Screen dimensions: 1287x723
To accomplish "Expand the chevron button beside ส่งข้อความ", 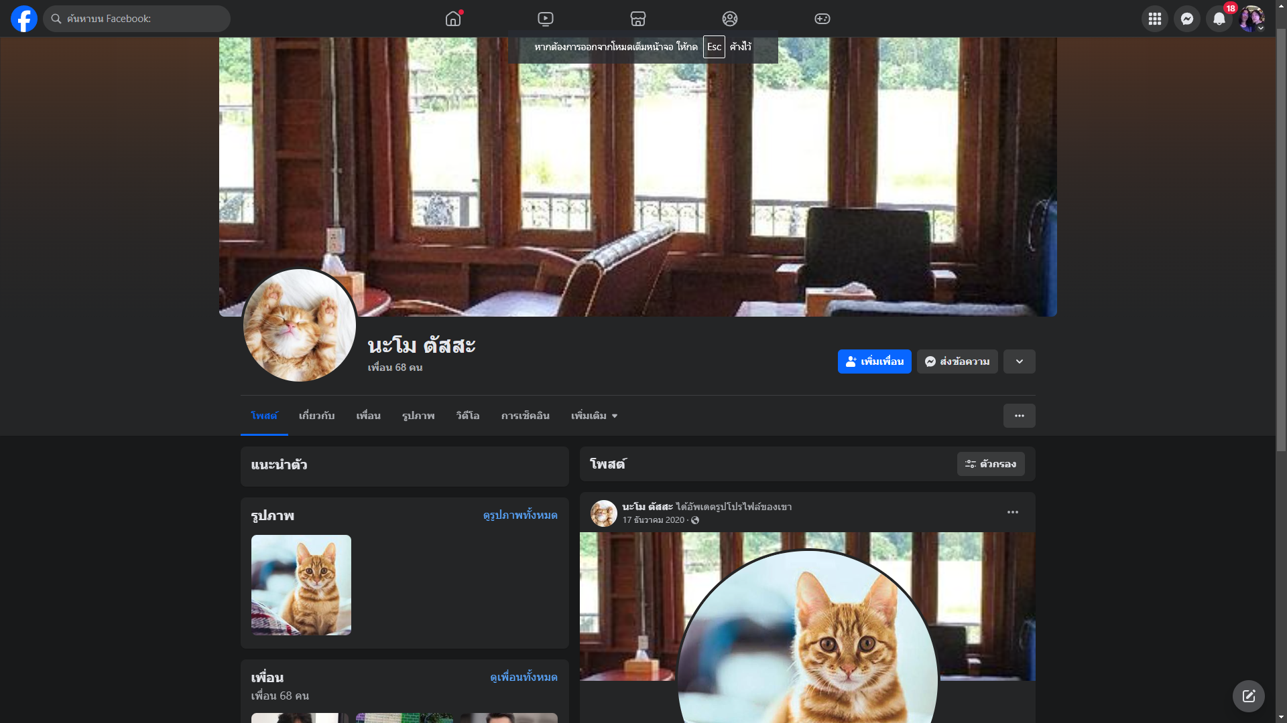I will [1019, 361].
